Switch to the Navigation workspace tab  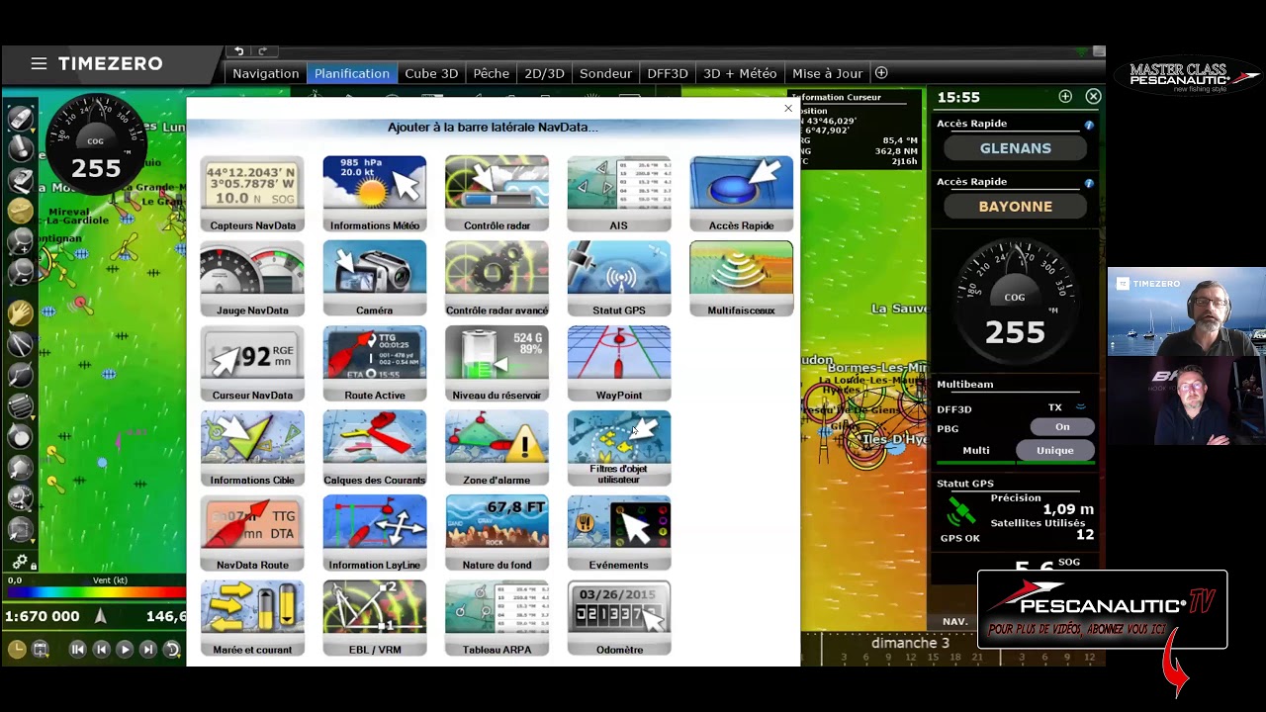point(265,73)
